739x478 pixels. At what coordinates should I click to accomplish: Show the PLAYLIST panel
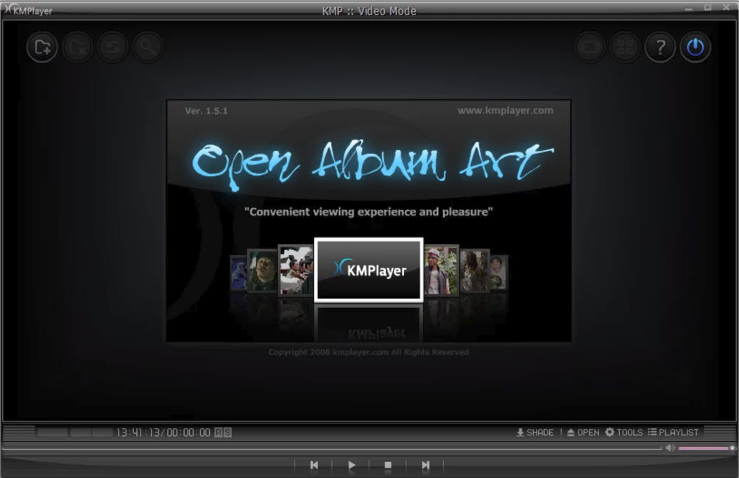(x=673, y=432)
